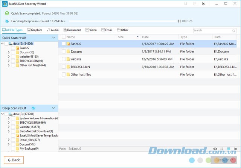Check the website row checkbox in file list
This screenshot has height=168, width=241.
(x=64, y=59)
